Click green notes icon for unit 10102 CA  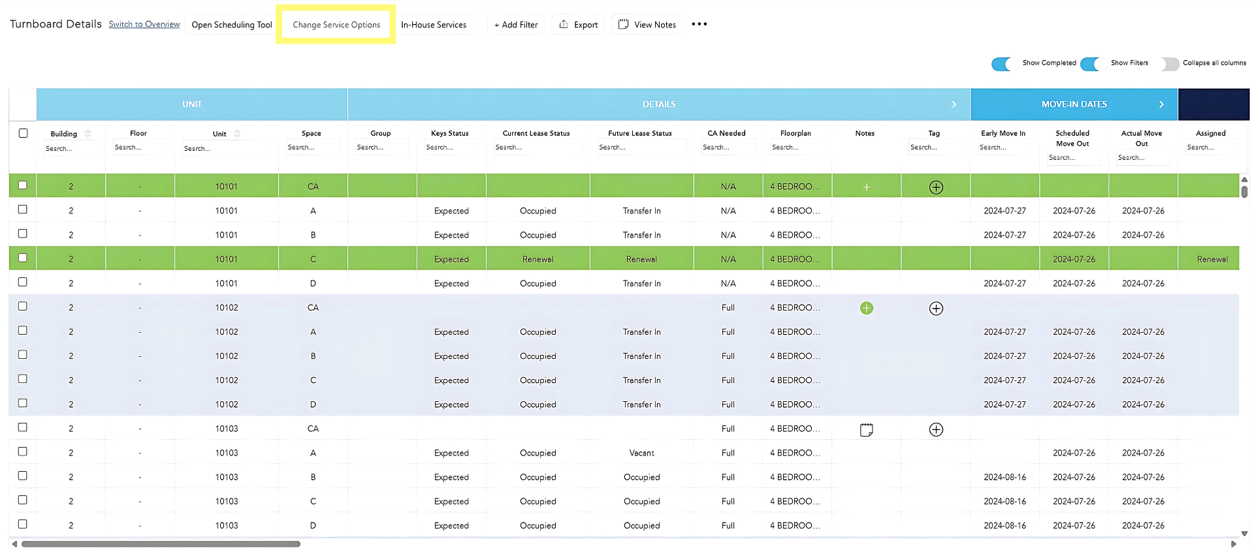866,308
